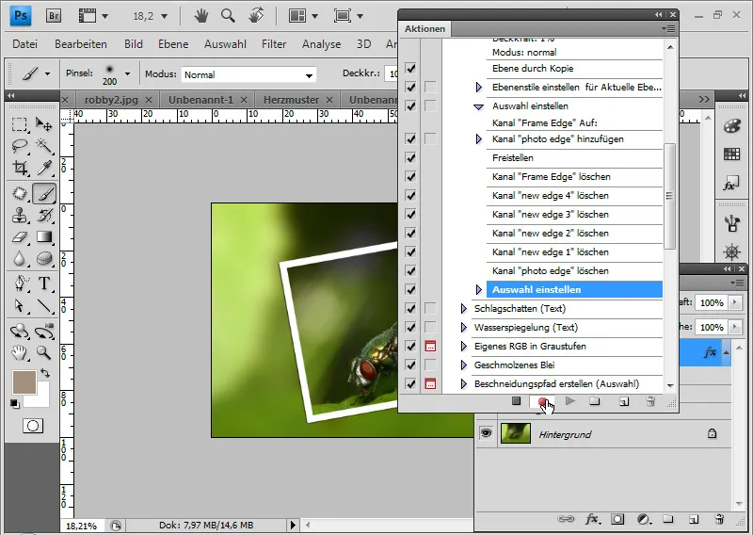Viewport: 753px width, 535px height.
Task: Create a new action set folder
Action: [x=595, y=401]
